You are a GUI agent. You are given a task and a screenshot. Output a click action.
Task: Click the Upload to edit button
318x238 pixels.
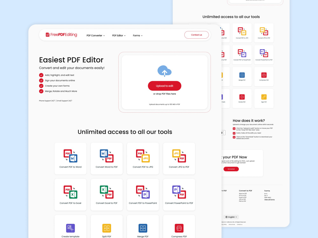coord(164,86)
